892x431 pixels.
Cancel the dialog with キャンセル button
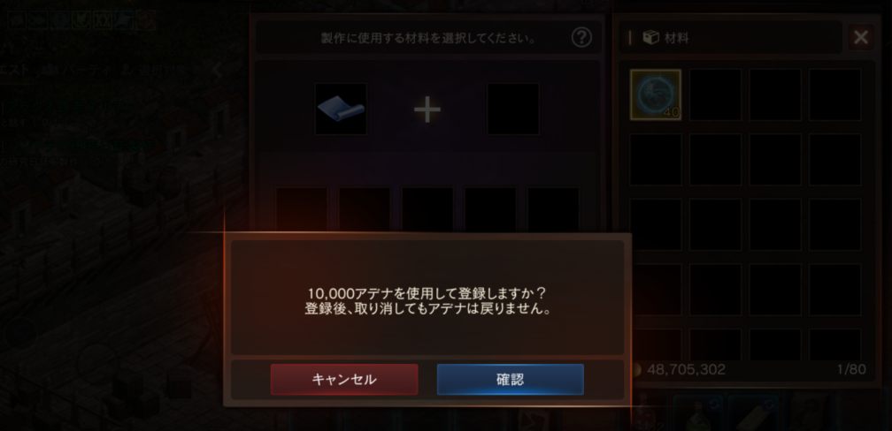tap(344, 379)
